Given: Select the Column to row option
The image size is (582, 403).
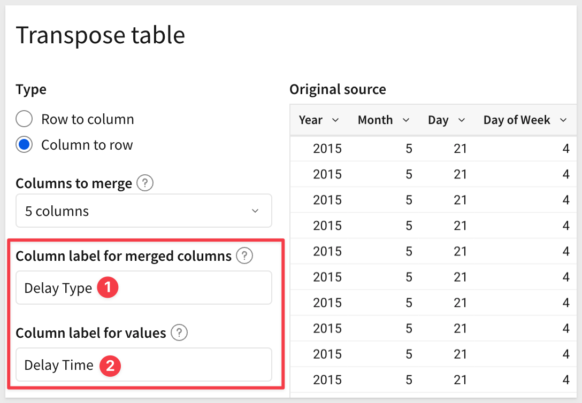Looking at the screenshot, I should click(x=25, y=145).
